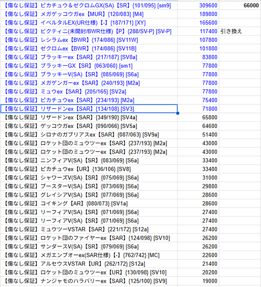
Task: Select the ブラッキーGX【SR】 cell
Action: [x=89, y=66]
